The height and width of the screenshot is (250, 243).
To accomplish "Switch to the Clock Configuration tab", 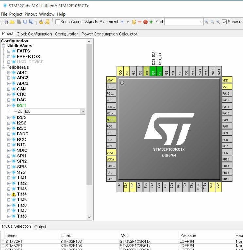I will 34,34.
